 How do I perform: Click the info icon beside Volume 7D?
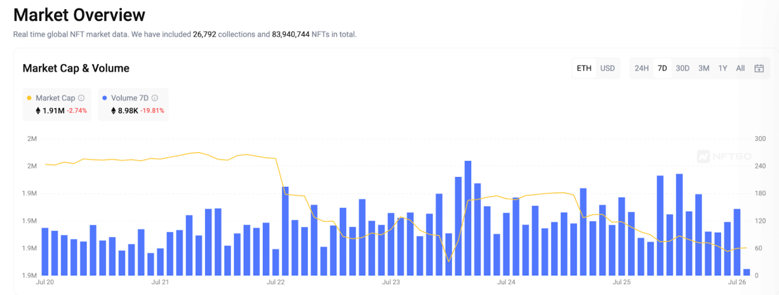point(155,98)
